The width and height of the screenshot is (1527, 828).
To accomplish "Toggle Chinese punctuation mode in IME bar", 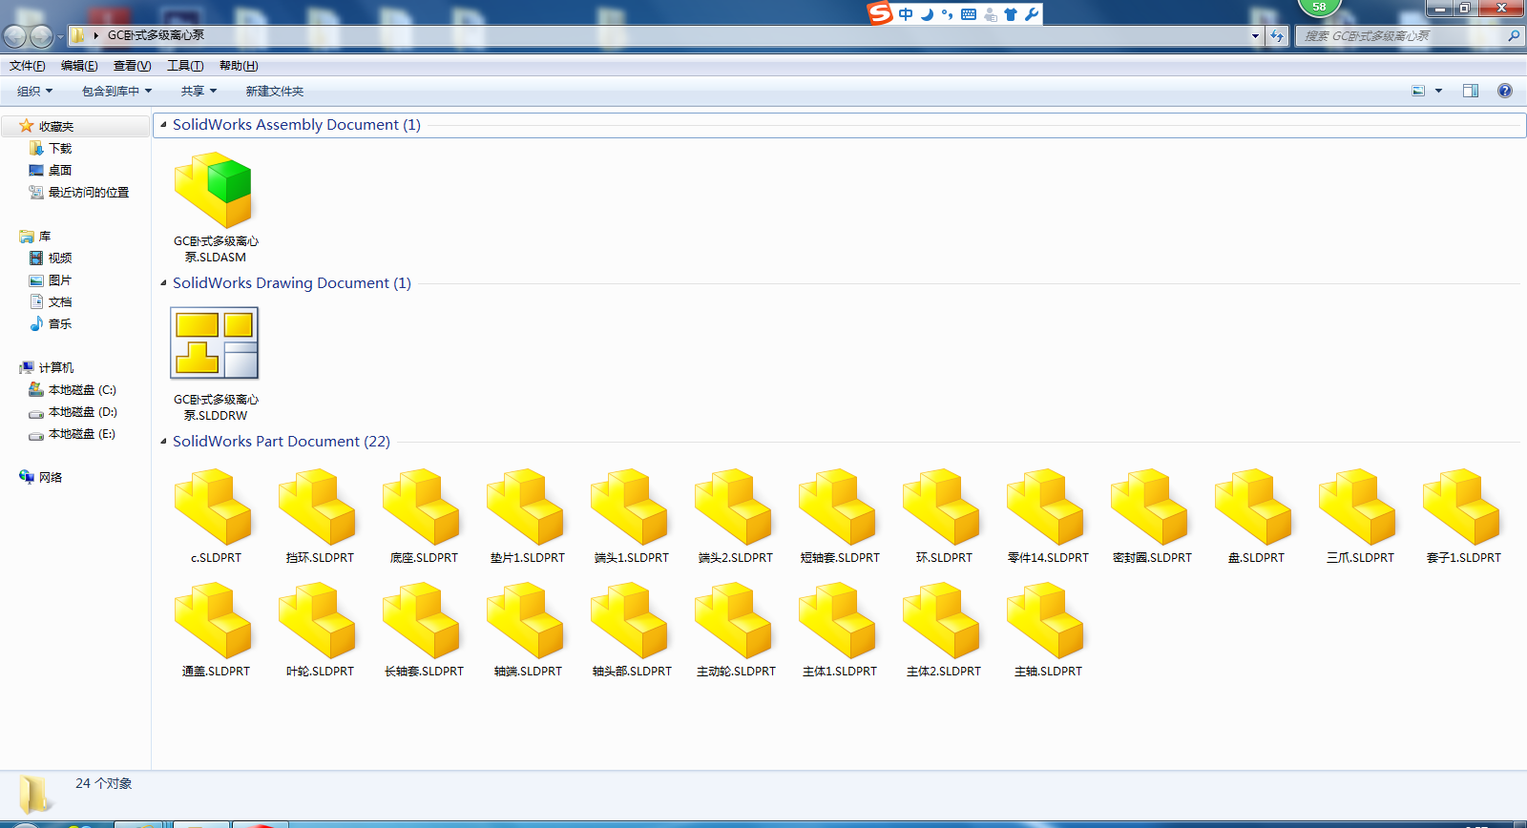I will [947, 14].
